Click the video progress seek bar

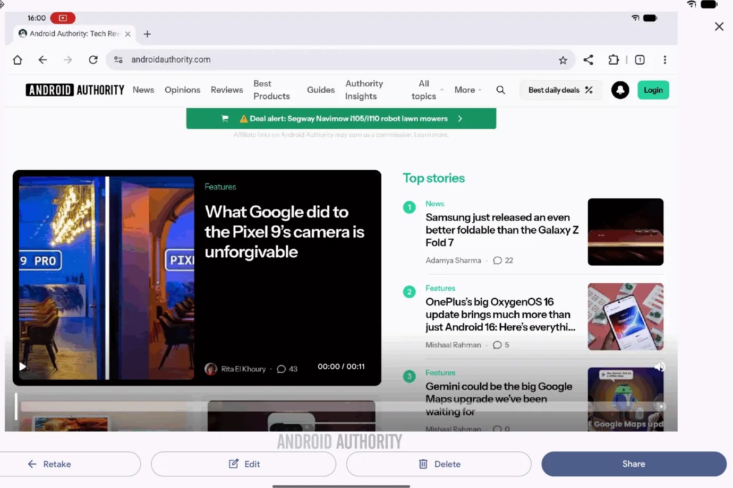[x=340, y=406]
